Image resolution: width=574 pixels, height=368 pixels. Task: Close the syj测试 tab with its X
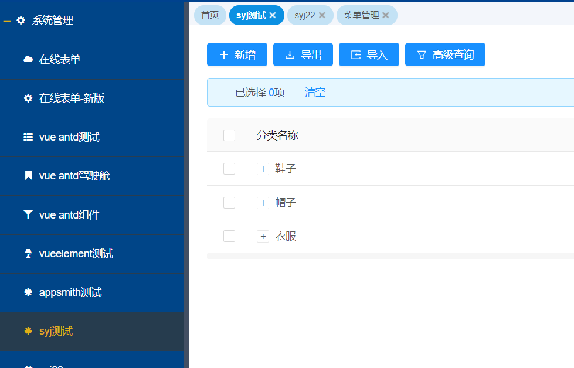pos(273,15)
